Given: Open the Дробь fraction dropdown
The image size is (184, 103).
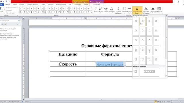Looking at the screenshot, I should (x=96, y=10).
